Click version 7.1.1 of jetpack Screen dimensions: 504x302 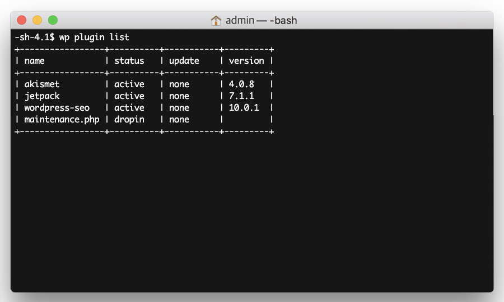tap(241, 96)
